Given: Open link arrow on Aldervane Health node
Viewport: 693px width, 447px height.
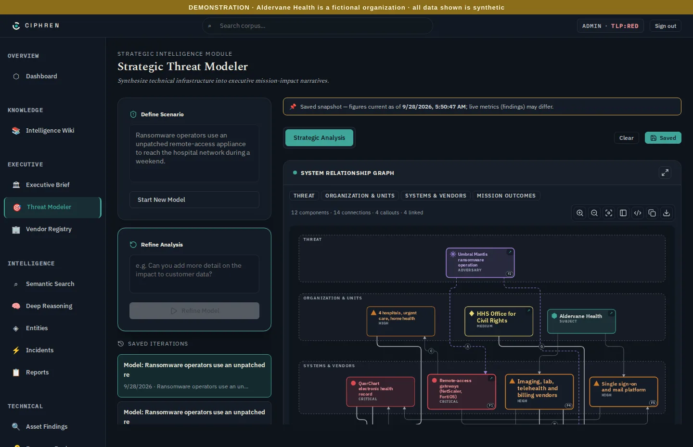Looking at the screenshot, I should (611, 313).
